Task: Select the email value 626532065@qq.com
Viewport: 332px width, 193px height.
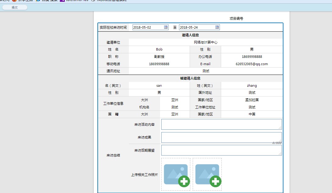Action: 252,64
